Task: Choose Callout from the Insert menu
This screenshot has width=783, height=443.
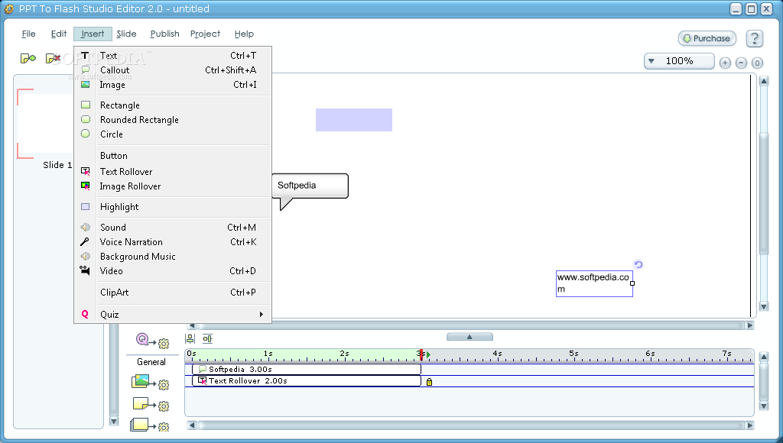Action: click(173, 70)
